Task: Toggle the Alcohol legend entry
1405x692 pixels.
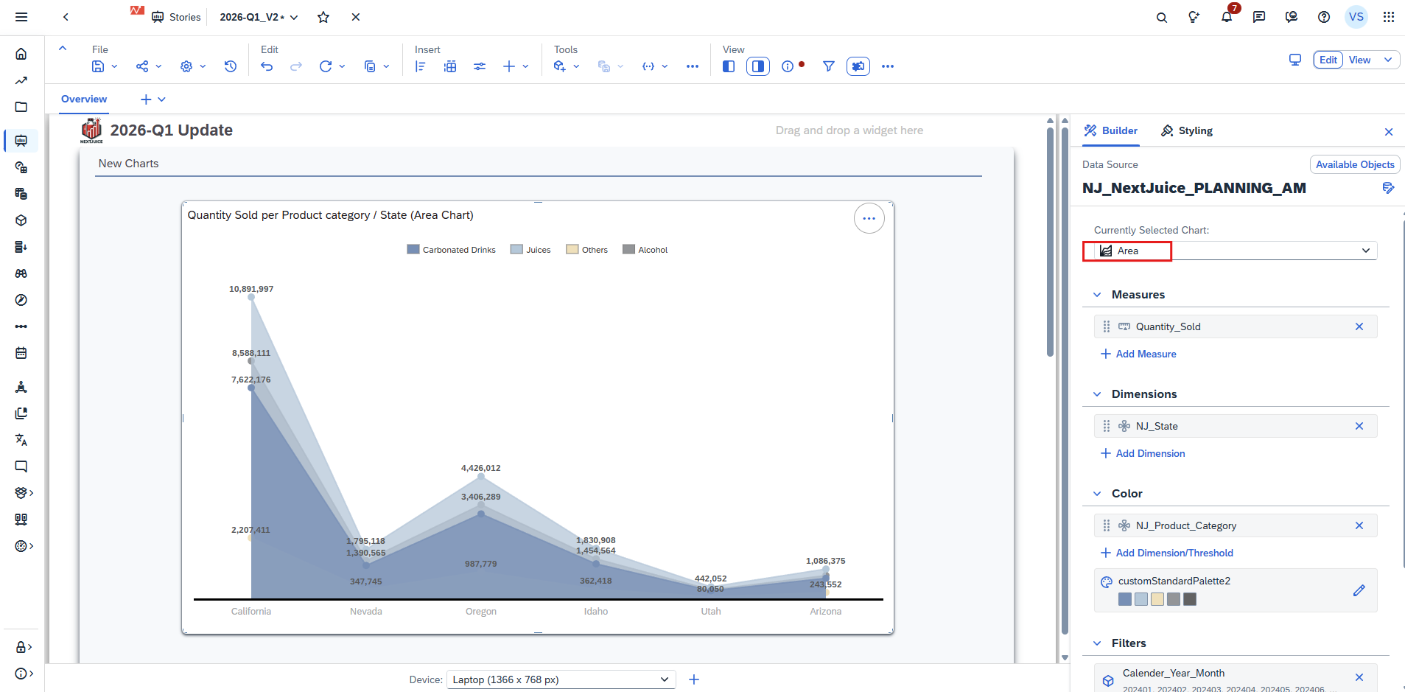Action: pos(645,250)
